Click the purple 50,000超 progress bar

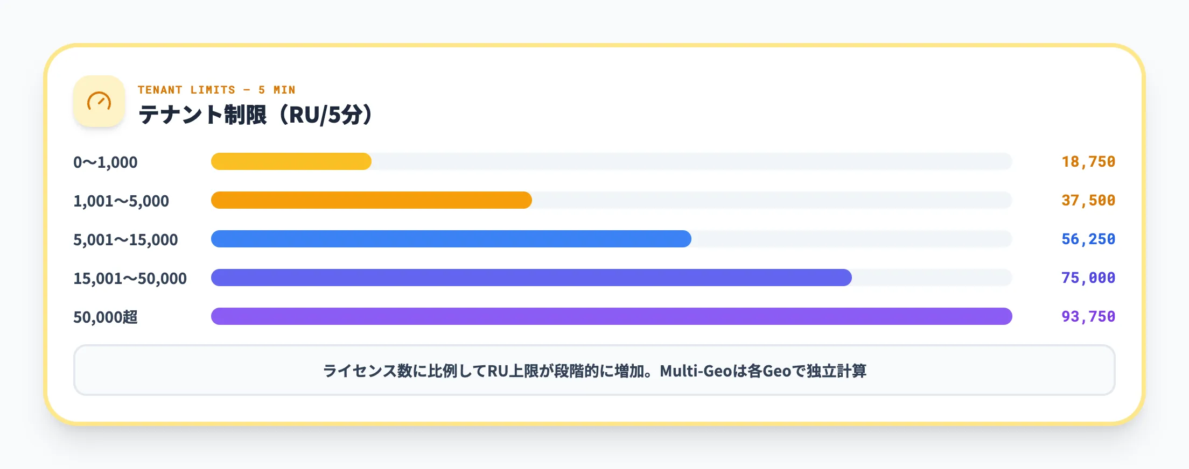(611, 316)
